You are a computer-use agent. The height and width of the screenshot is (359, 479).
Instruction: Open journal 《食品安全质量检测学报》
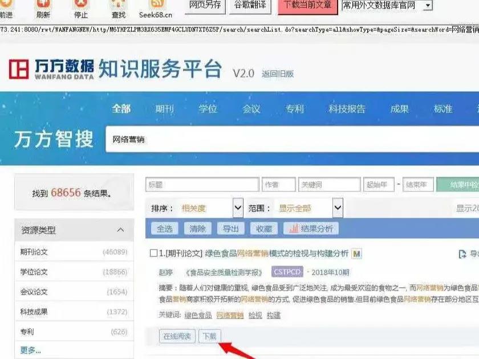tap(224, 272)
